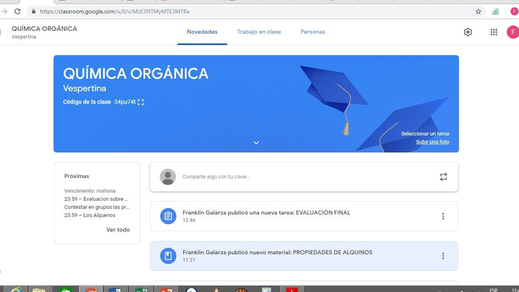
Task: Expand class header details with the down chevron
Action: point(256,143)
